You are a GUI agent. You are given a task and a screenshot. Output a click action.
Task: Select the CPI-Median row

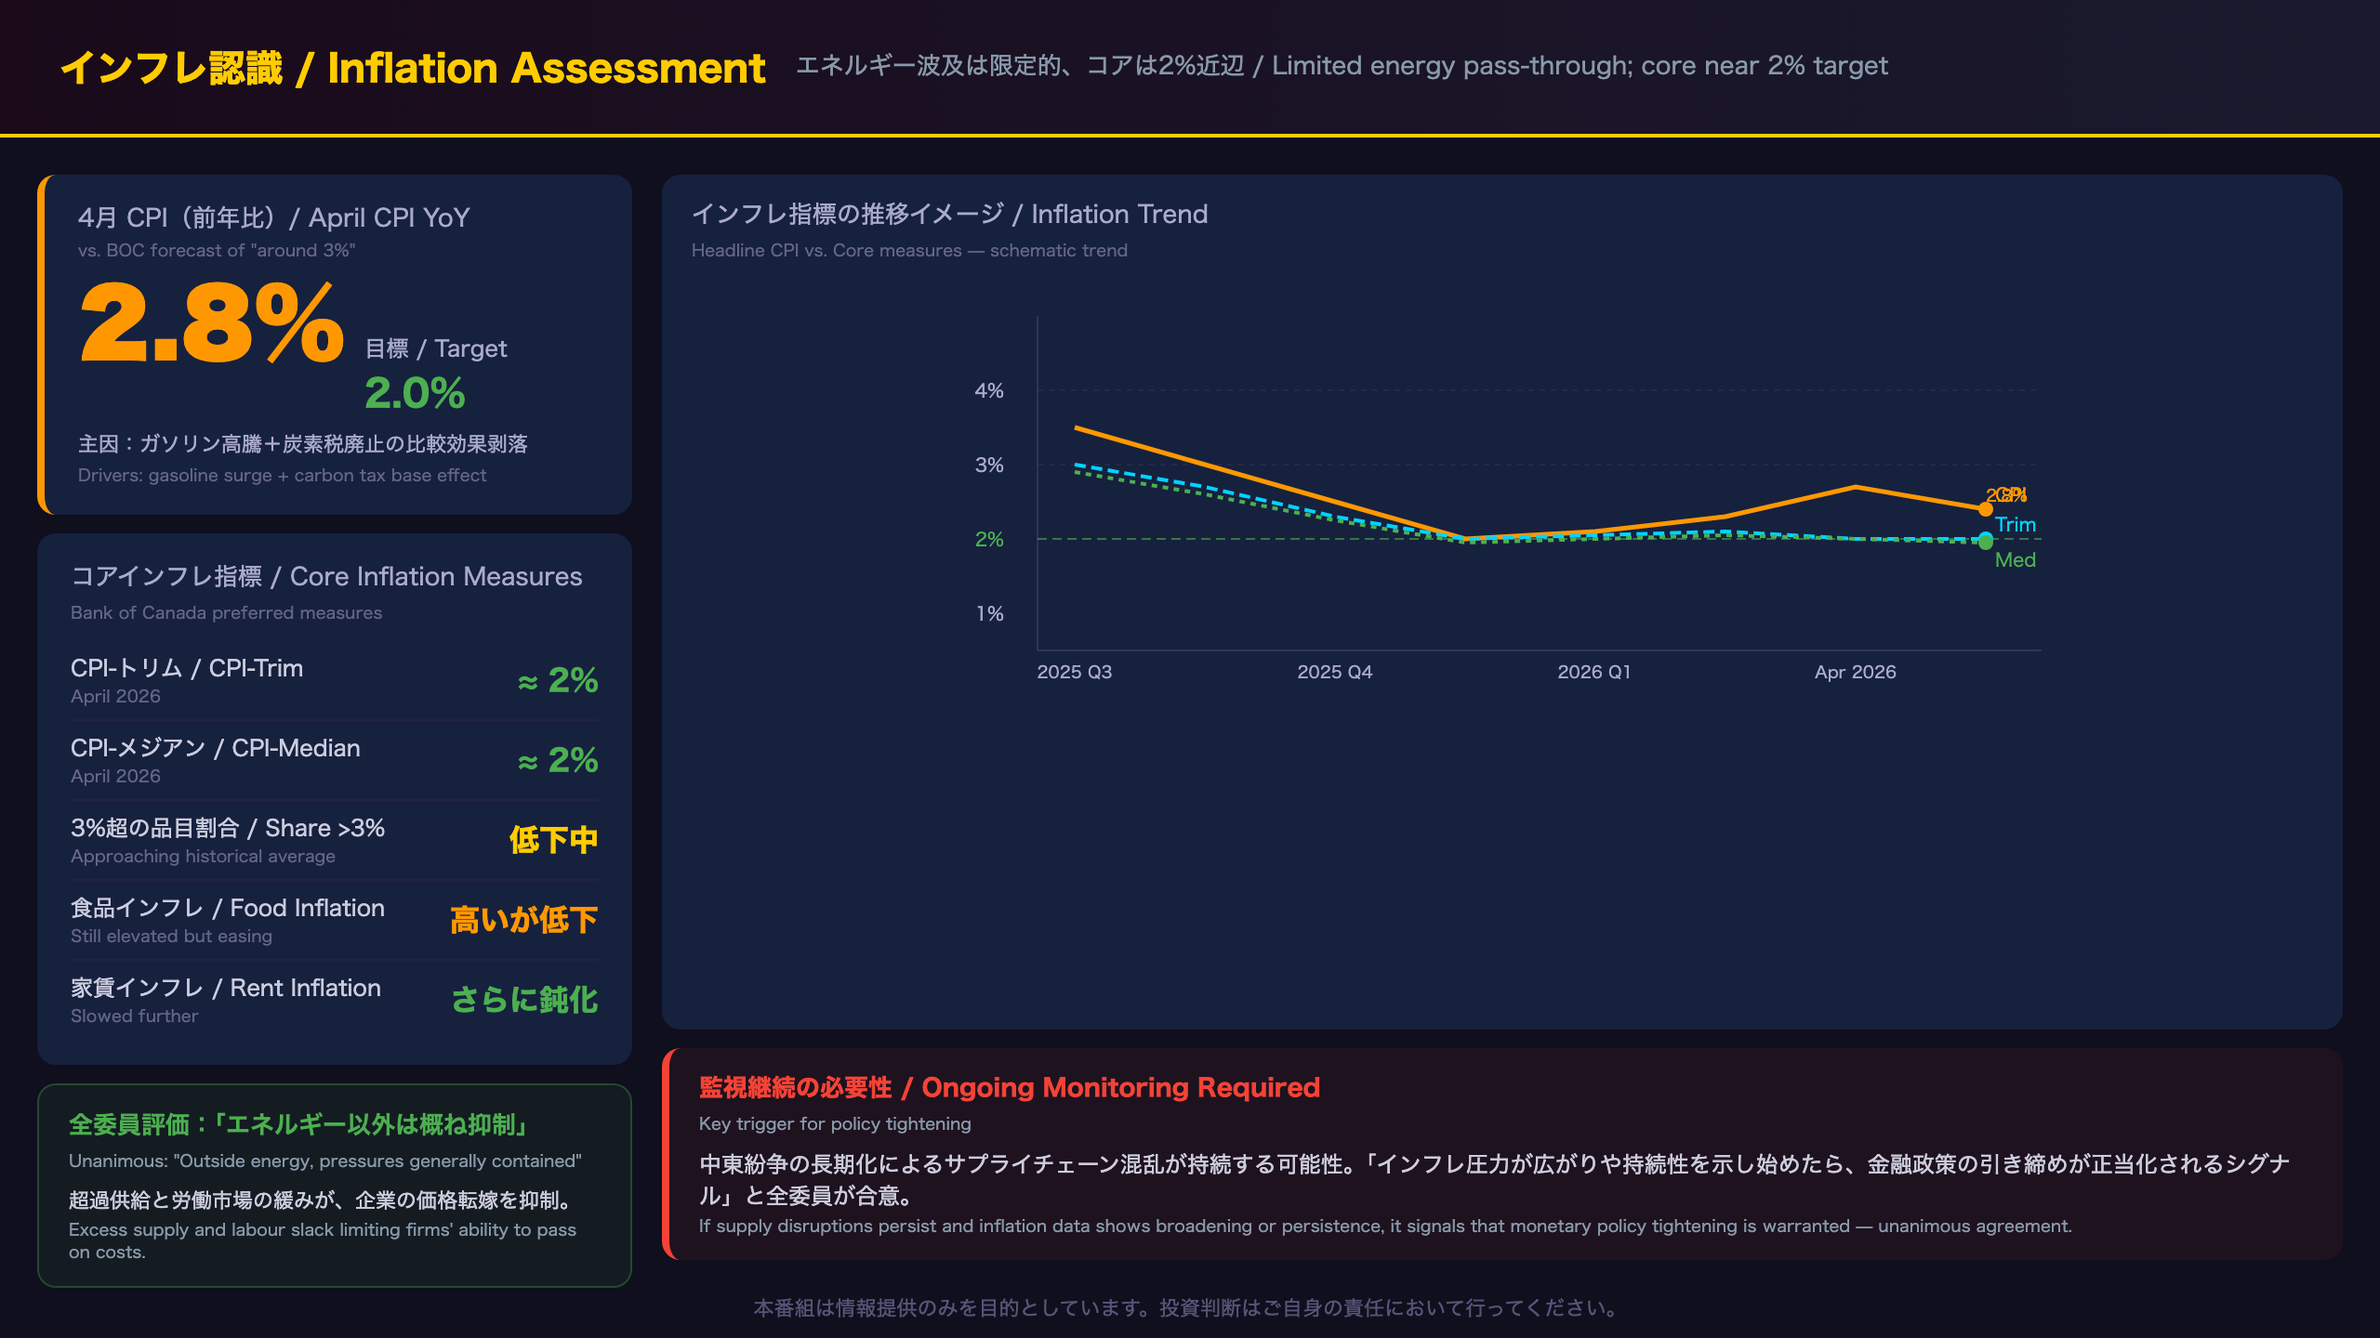[335, 761]
